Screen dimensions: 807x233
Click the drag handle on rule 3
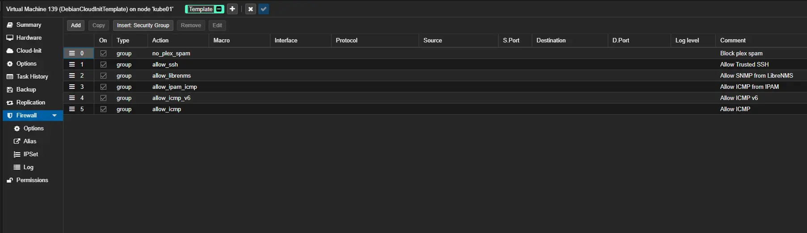point(72,87)
